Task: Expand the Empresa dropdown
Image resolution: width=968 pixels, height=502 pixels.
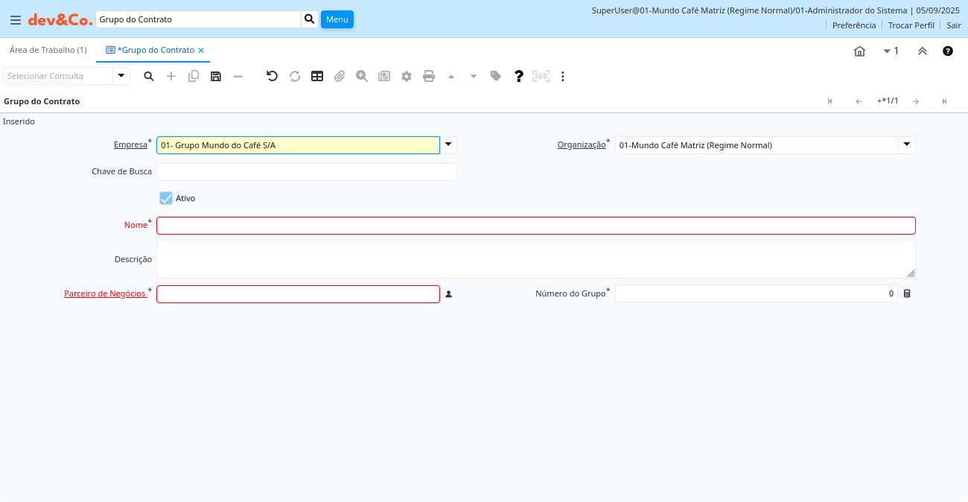Action: [x=448, y=145]
